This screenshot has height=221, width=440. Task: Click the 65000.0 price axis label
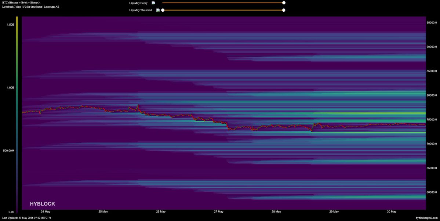coord(432,168)
